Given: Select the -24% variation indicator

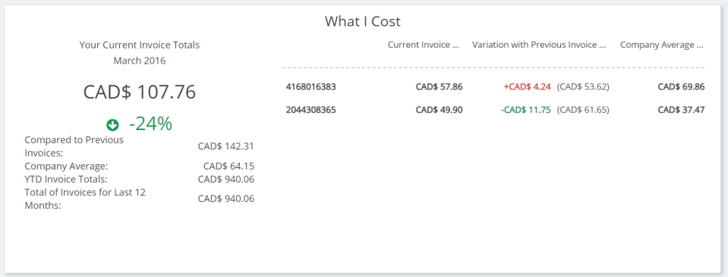Looking at the screenshot, I should point(150,123).
